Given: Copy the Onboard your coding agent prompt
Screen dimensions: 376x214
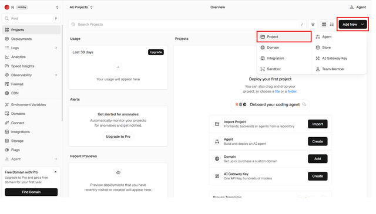Looking at the screenshot, I should click(304, 104).
